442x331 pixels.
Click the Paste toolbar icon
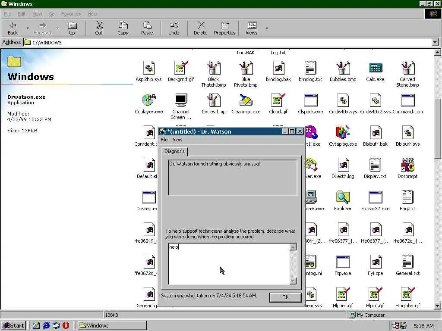(x=147, y=28)
